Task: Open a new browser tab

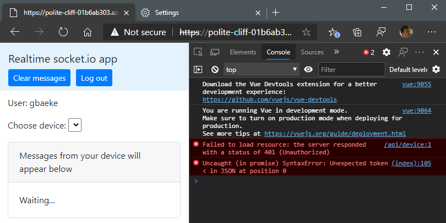Action: pyautogui.click(x=275, y=13)
